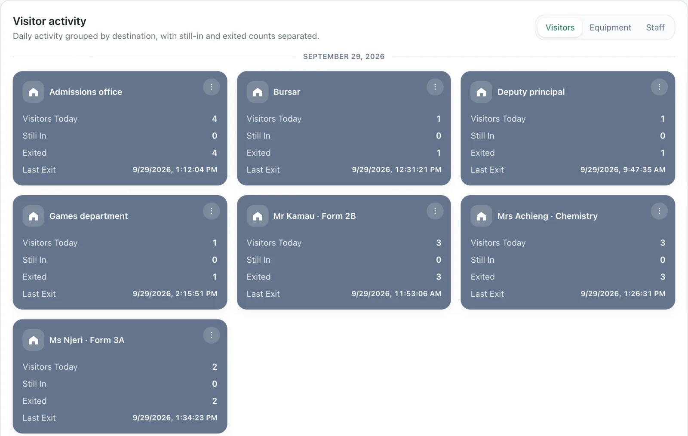Image resolution: width=688 pixels, height=436 pixels.
Task: Click Exited label in Deputy principal card
Action: click(482, 153)
